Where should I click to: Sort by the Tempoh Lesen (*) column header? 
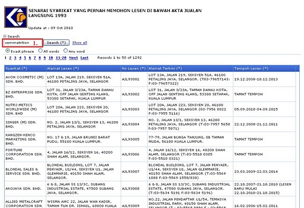(251, 68)
